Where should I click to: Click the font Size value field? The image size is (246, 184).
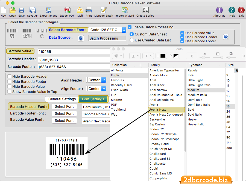coord(236,71)
